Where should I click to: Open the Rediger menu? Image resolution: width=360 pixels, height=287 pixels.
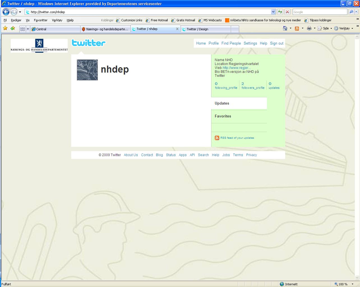[16, 20]
